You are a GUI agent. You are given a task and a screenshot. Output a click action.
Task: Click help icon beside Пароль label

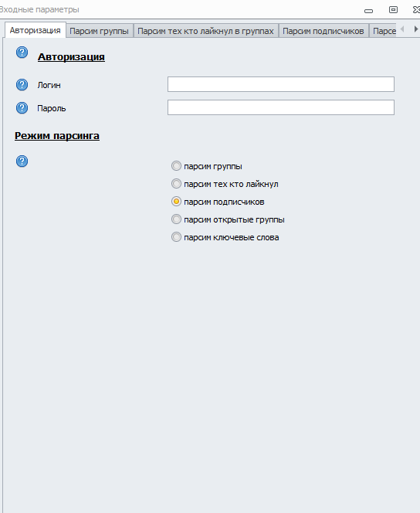(x=22, y=107)
